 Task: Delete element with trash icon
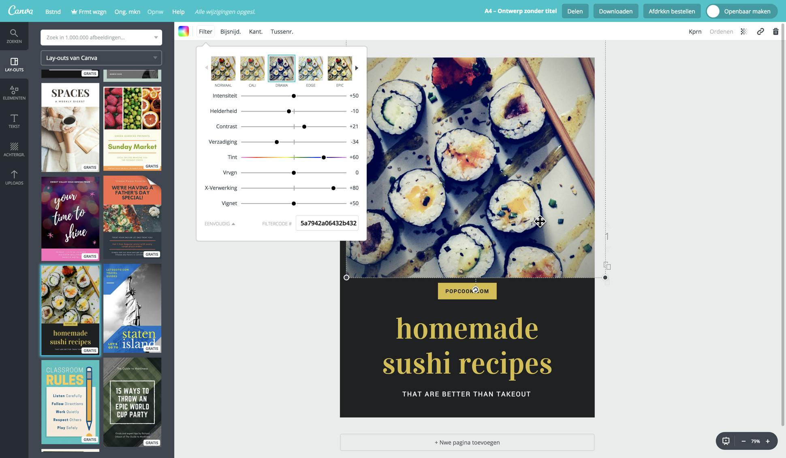775,32
